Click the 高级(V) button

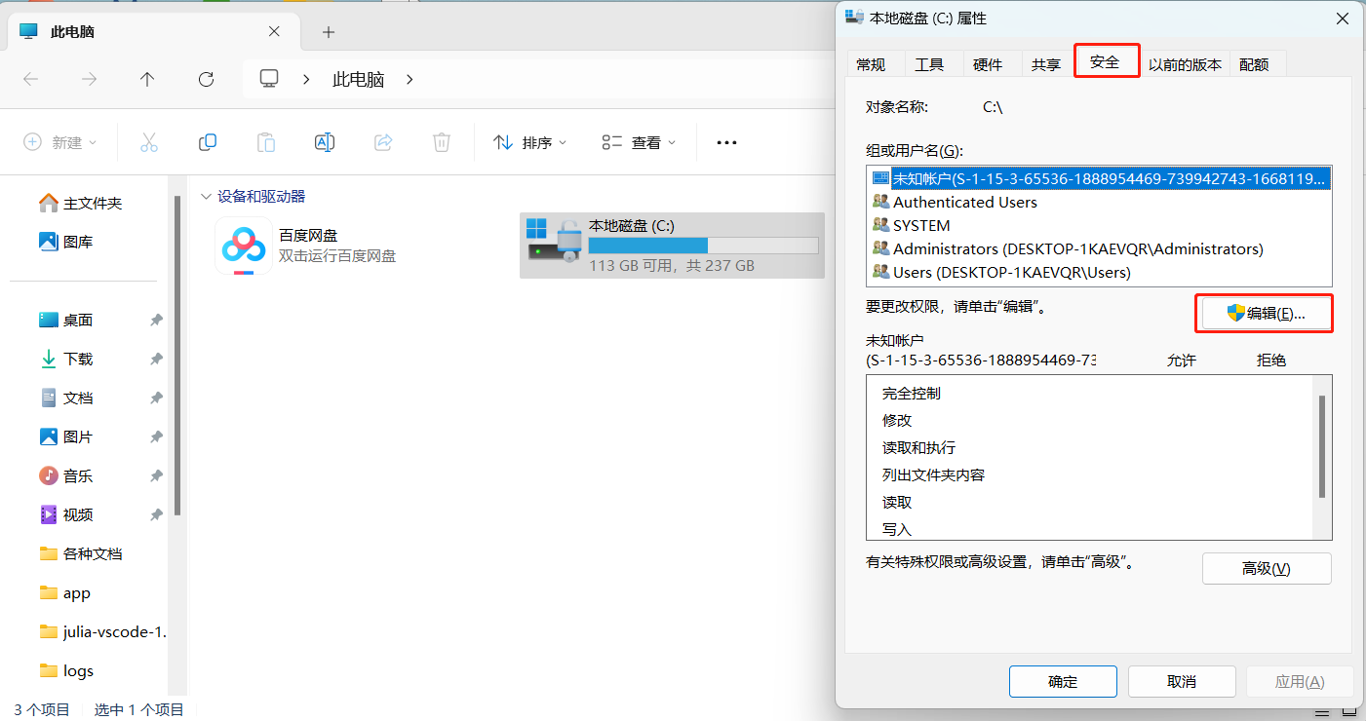click(x=1266, y=568)
